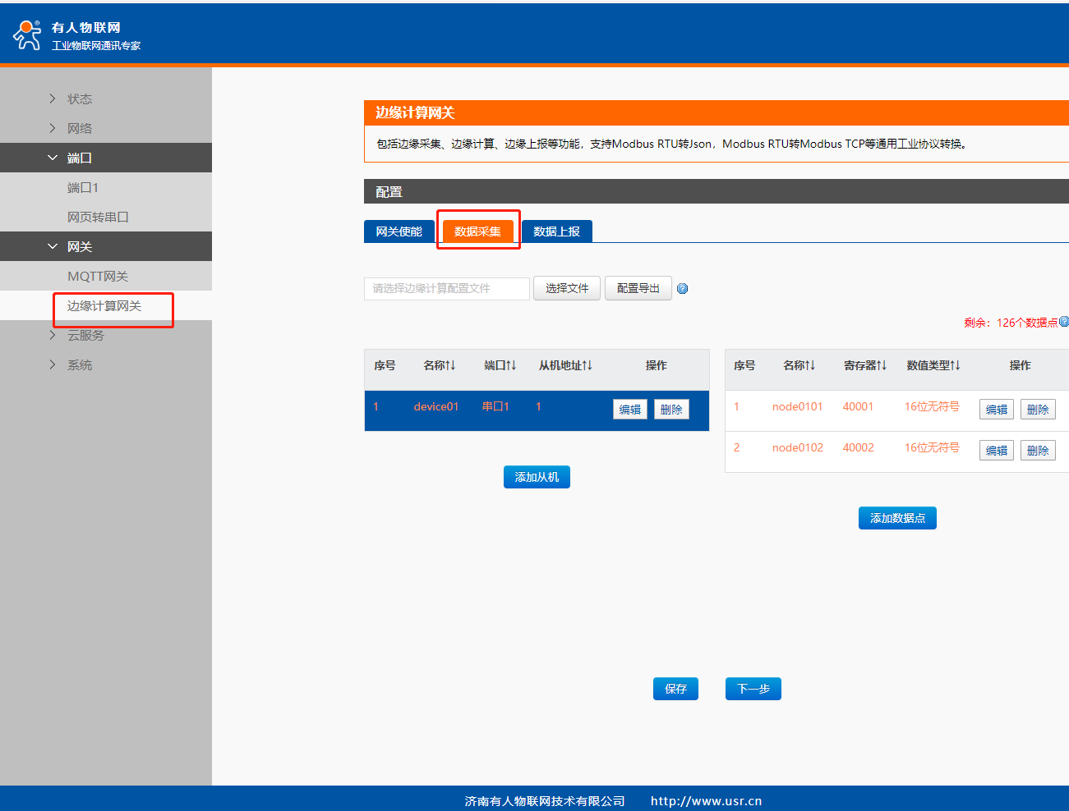The width and height of the screenshot is (1069, 811).
Task: Click the 添加从机 button
Action: coord(537,477)
